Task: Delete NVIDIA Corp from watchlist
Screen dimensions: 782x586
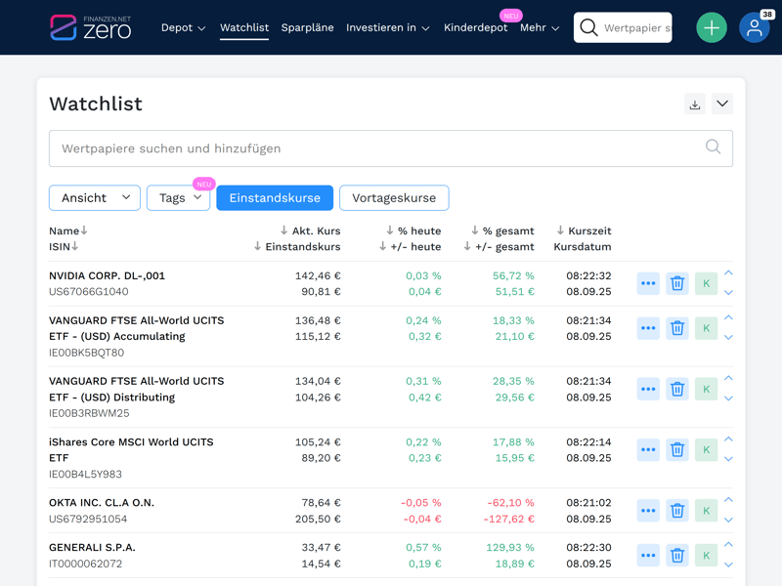Action: (x=676, y=283)
